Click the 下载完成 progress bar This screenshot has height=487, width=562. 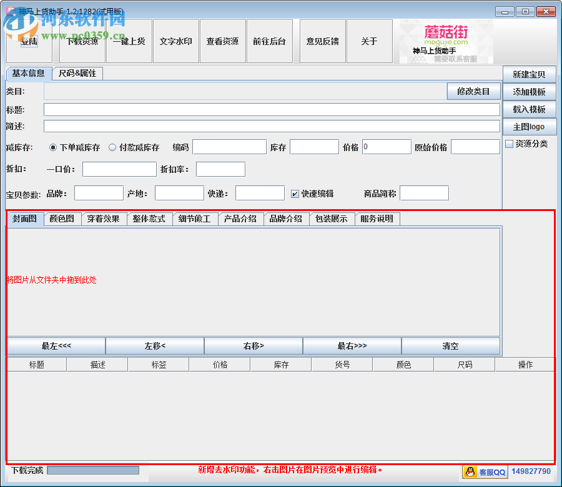[x=92, y=471]
